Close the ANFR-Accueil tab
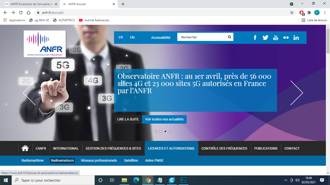The width and height of the screenshot is (330, 185). point(114,4)
